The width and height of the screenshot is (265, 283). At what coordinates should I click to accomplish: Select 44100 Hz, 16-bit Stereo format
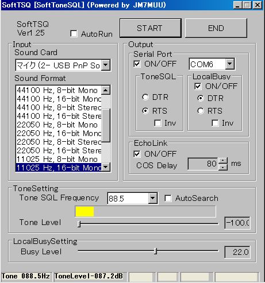point(59,116)
